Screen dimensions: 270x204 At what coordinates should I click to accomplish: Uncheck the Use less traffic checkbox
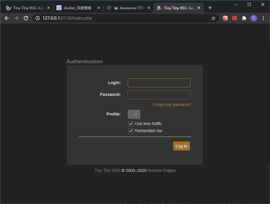[x=131, y=124]
